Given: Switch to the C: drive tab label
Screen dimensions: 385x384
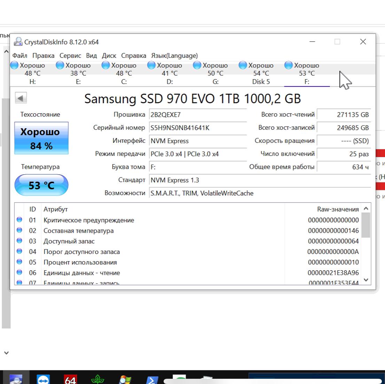Looking at the screenshot, I should (124, 82).
